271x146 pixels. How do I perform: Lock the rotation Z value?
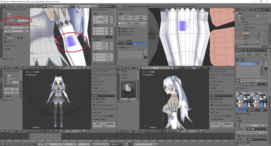(x=111, y=34)
